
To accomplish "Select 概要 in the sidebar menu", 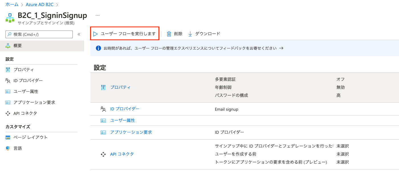I will 42,46.
